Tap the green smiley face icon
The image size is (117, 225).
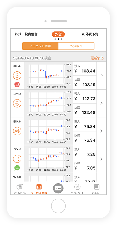pyautogui.click(x=17, y=167)
